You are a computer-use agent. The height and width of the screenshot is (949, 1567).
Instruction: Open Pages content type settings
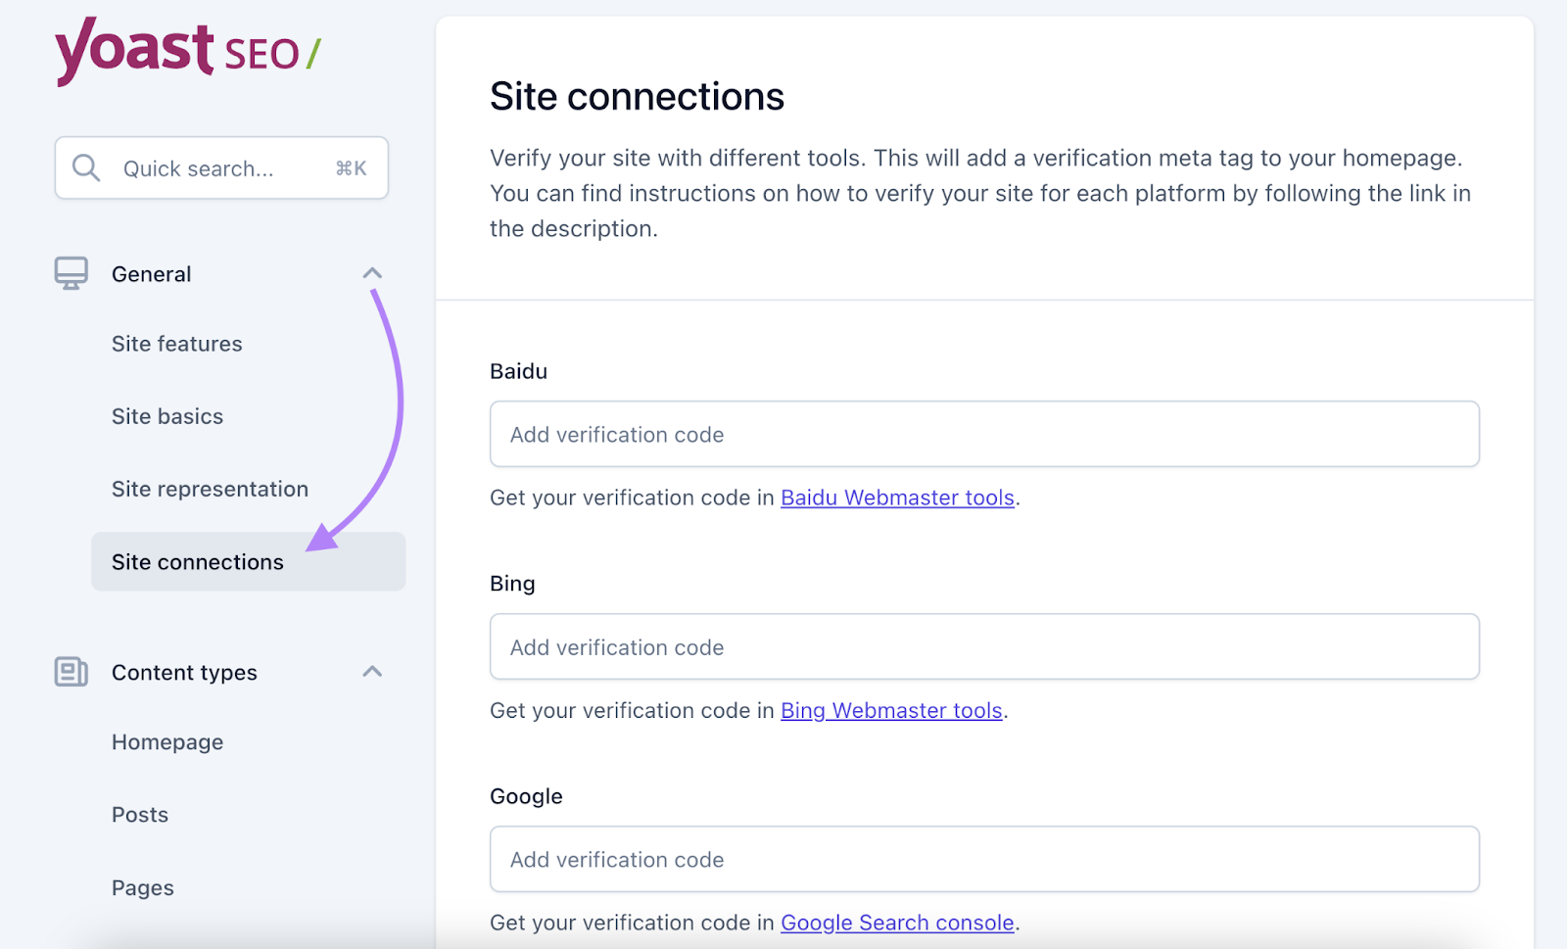tap(142, 887)
